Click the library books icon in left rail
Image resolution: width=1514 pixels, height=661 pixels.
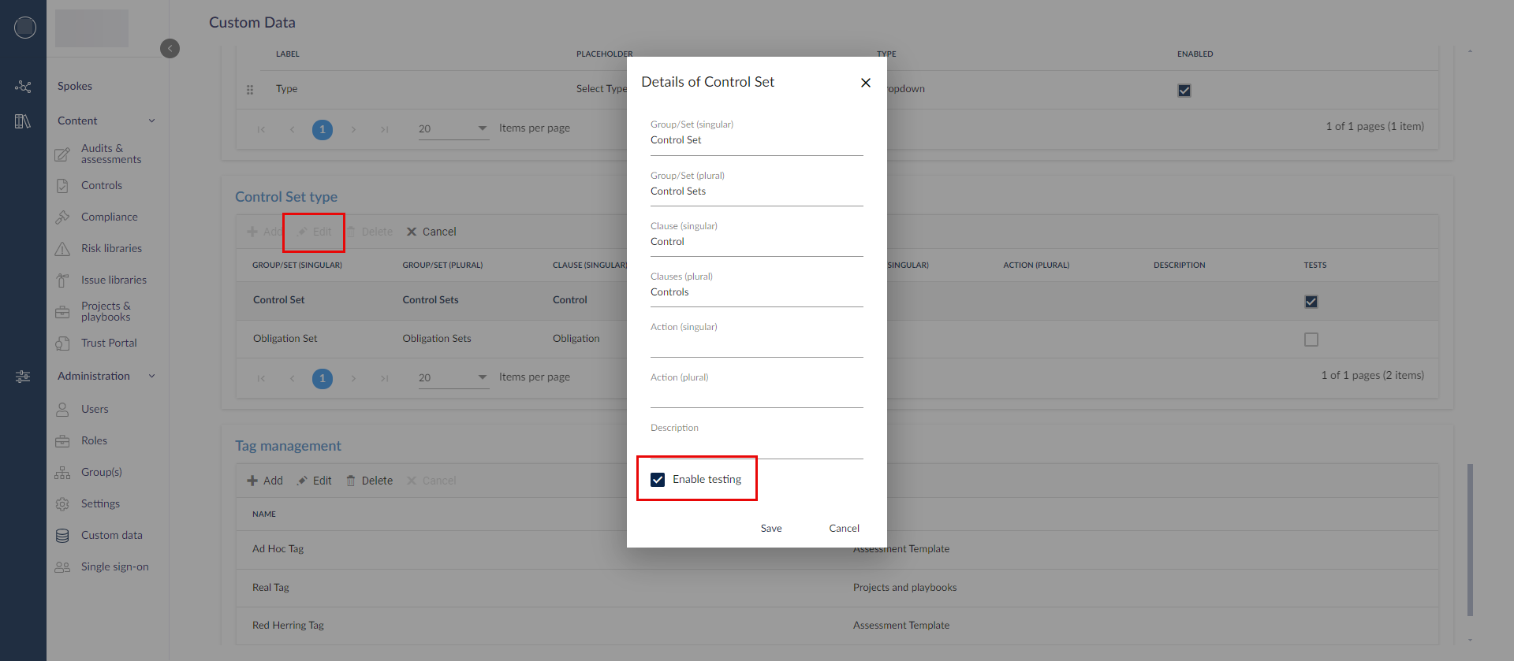23,121
